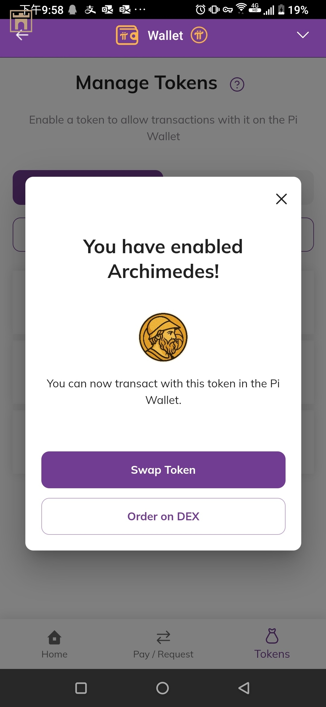Tap the Wallet title text

[x=165, y=35]
